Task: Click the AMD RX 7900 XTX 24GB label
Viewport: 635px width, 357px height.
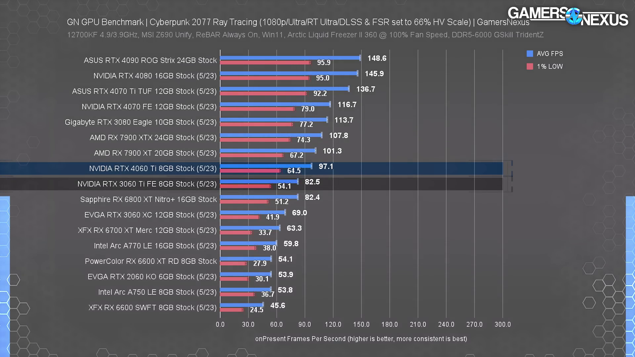Action: pyautogui.click(x=153, y=138)
